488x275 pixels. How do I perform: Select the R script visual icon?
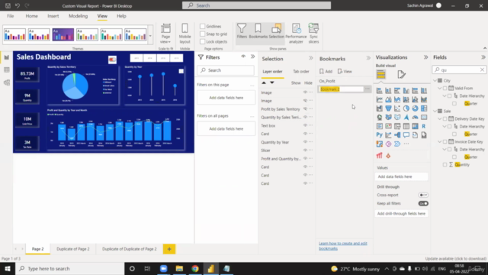[x=424, y=126]
